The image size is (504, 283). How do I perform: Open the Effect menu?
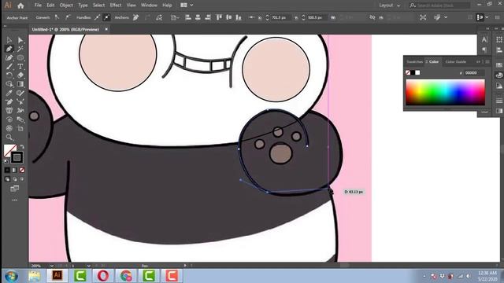(x=116, y=6)
